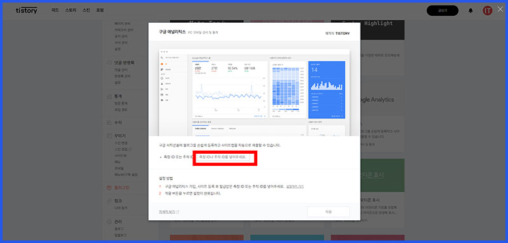Viewport: 508px width, 243px height.
Task: Click the 구글 애널리틱스 dialog title
Action: coord(172,32)
